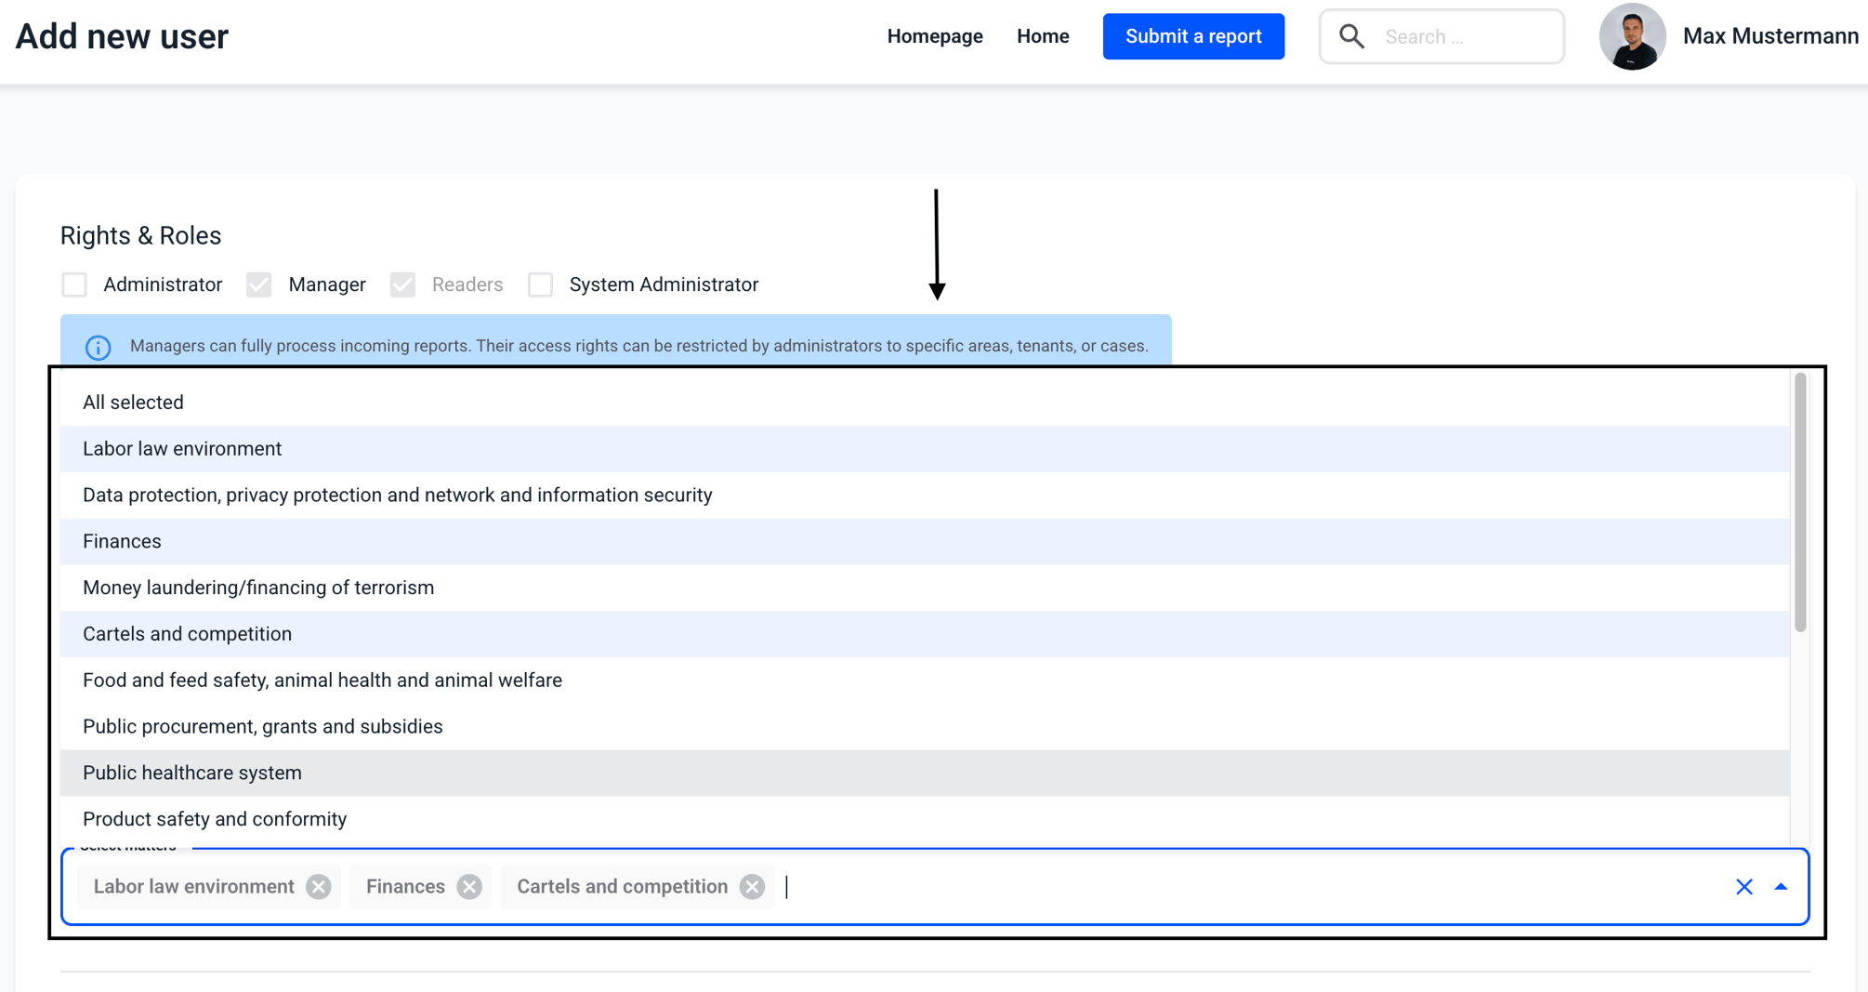Check the System Administrator checkbox
Viewport: 1868px width, 992px height.
click(541, 284)
